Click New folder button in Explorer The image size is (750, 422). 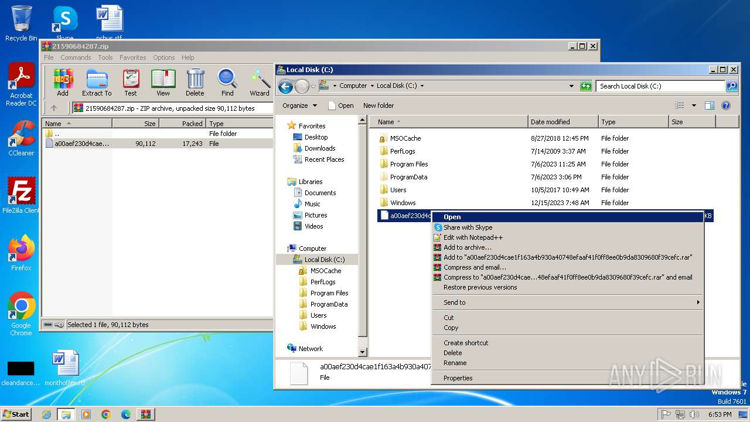tap(379, 105)
